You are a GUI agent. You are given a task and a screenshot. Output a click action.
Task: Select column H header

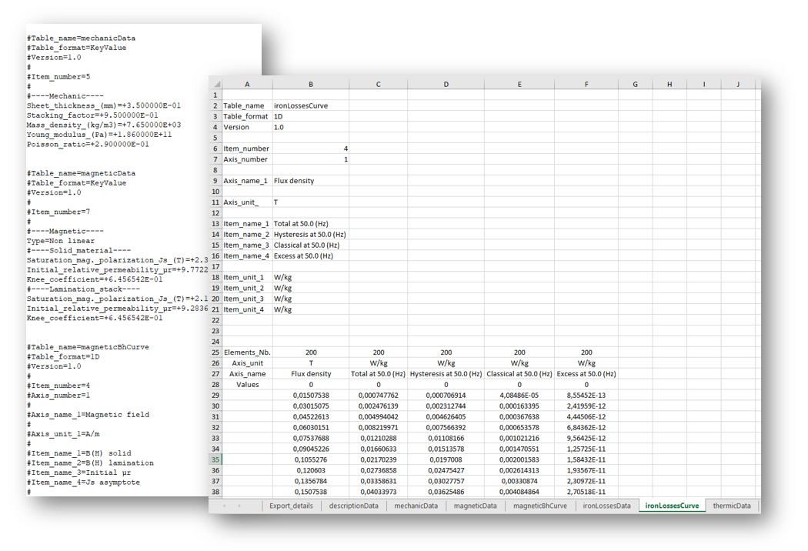pyautogui.click(x=669, y=84)
